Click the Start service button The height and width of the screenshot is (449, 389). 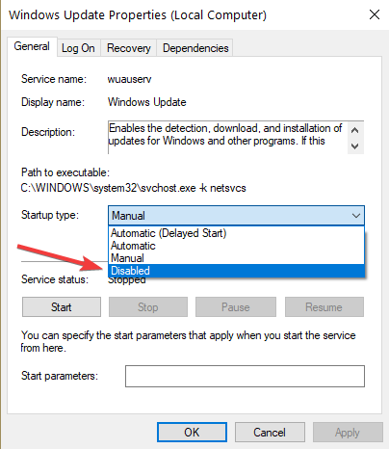[x=62, y=307]
